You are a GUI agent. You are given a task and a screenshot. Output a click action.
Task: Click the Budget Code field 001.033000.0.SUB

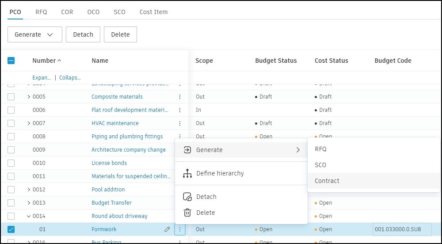click(402, 229)
